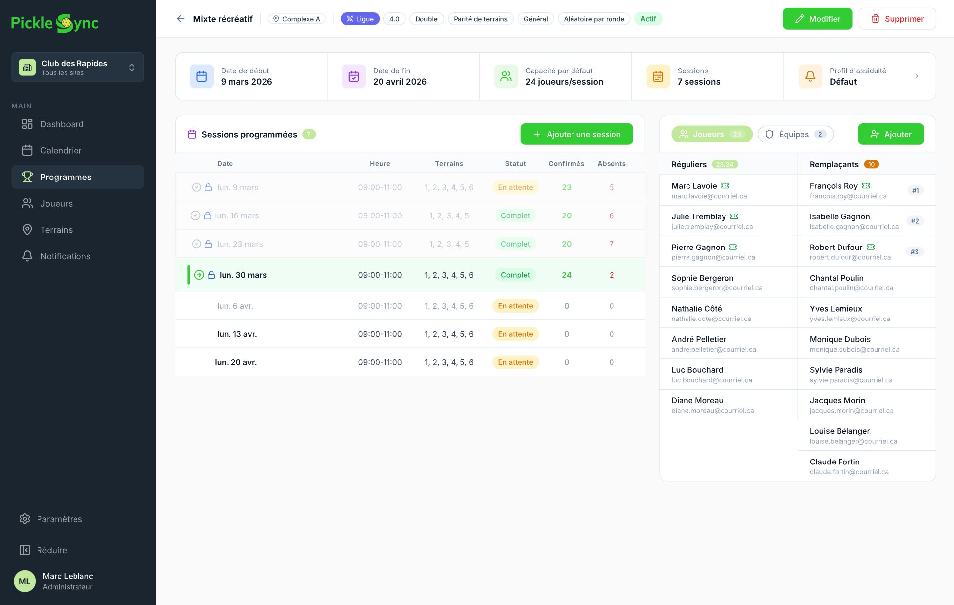Open Terrains using the location pin icon
954x605 pixels.
point(27,230)
